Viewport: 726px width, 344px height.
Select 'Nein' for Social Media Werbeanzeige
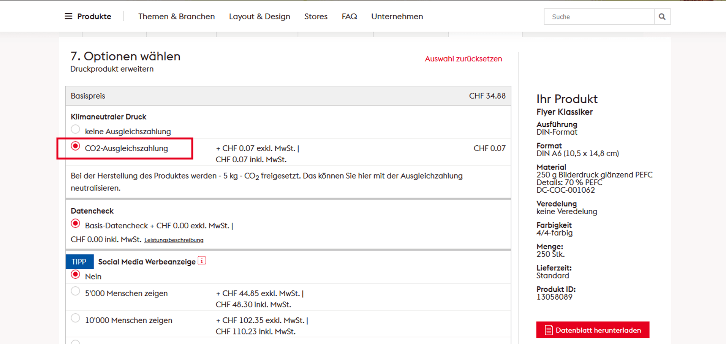(76, 275)
